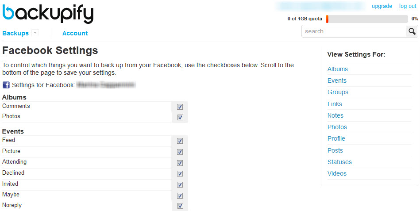Viewport: 420px width, 211px height.
Task: Toggle the Events Feed checkbox
Action: [180, 141]
